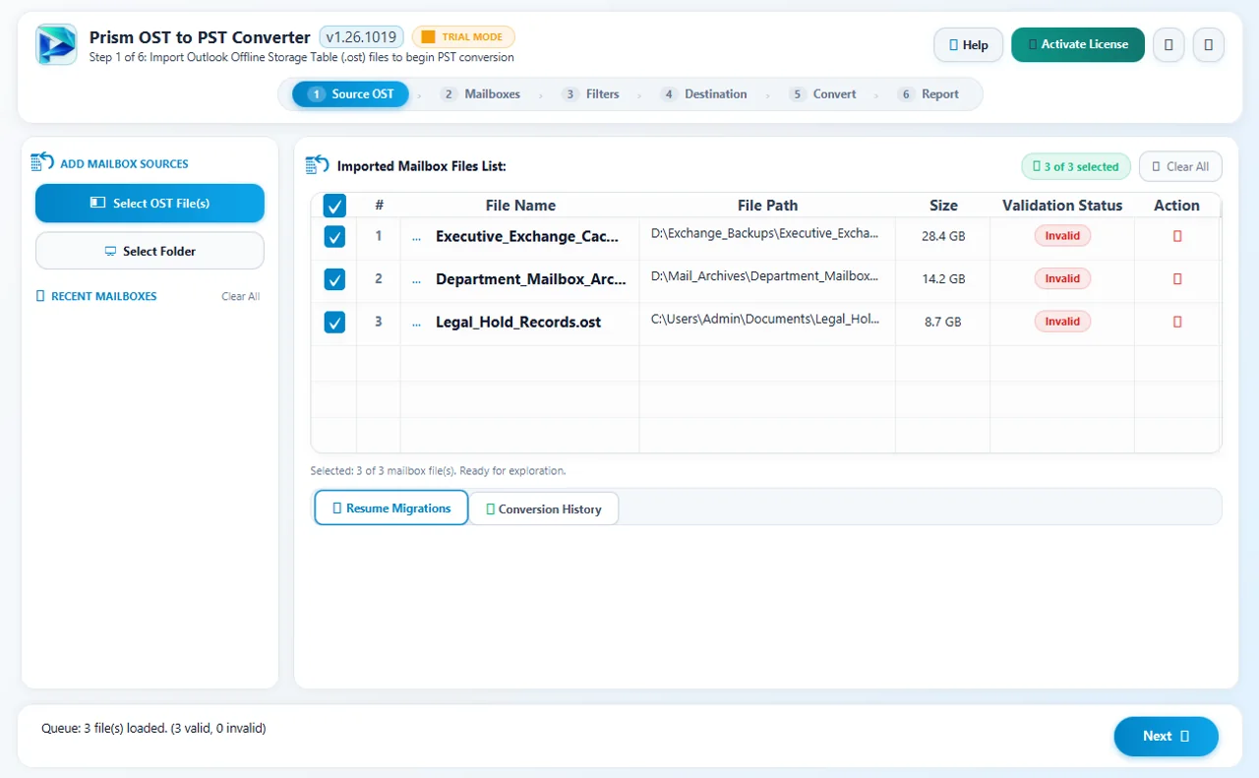Click the Activate License button
The image size is (1259, 778).
[x=1078, y=44]
